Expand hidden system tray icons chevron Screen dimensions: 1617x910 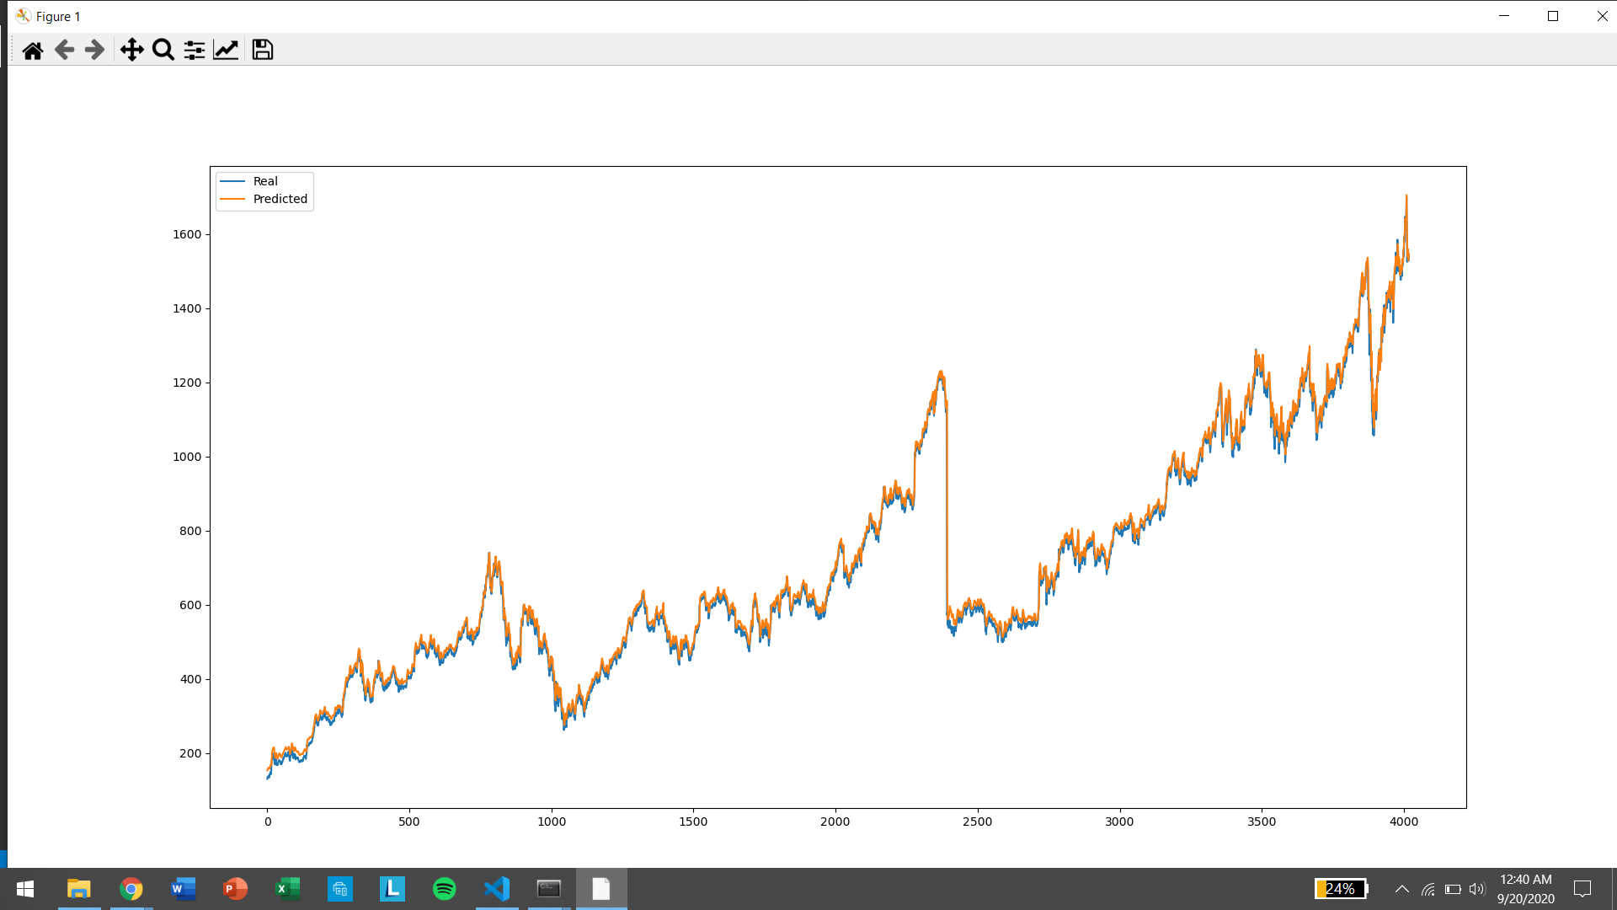click(x=1402, y=889)
